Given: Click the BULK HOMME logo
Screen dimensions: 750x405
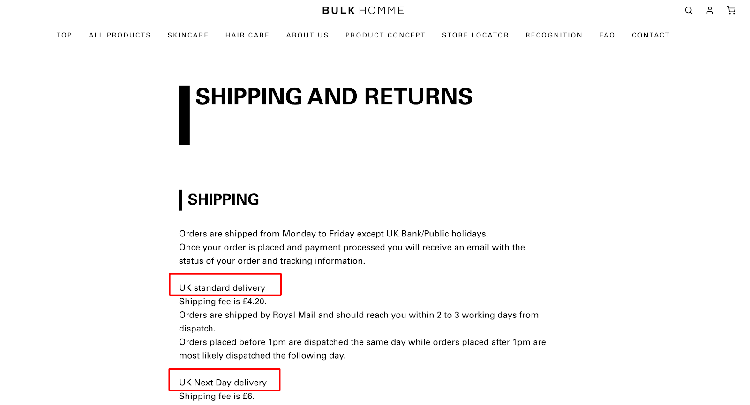Looking at the screenshot, I should [x=362, y=10].
